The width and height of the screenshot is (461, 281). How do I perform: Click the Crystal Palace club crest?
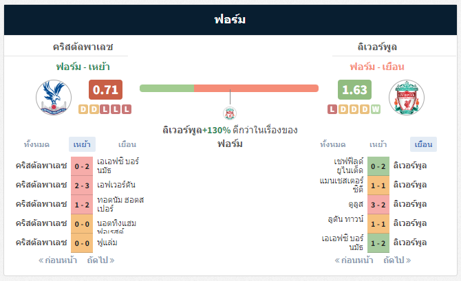click(x=54, y=98)
